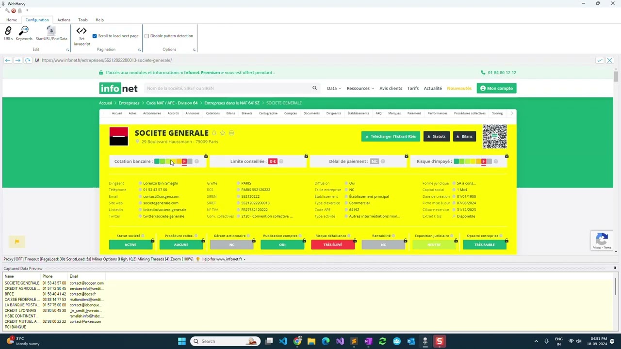Viewport: 621px width, 349px height.
Task: Click Cotation bancaire color rating scale
Action: (173, 161)
